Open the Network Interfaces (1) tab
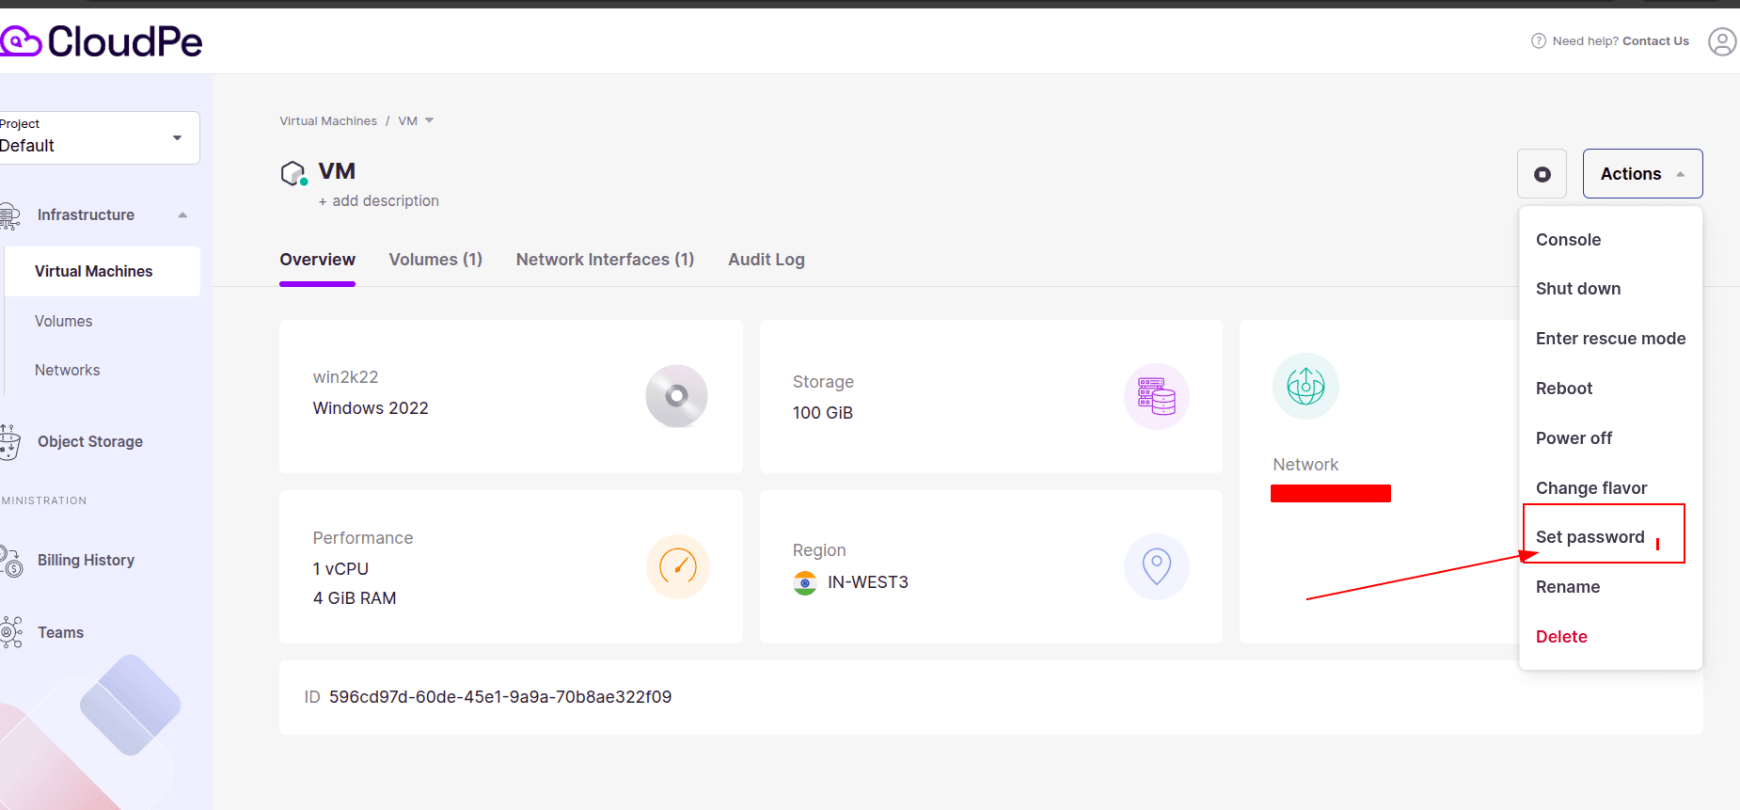Viewport: 1740px width, 810px height. click(605, 260)
